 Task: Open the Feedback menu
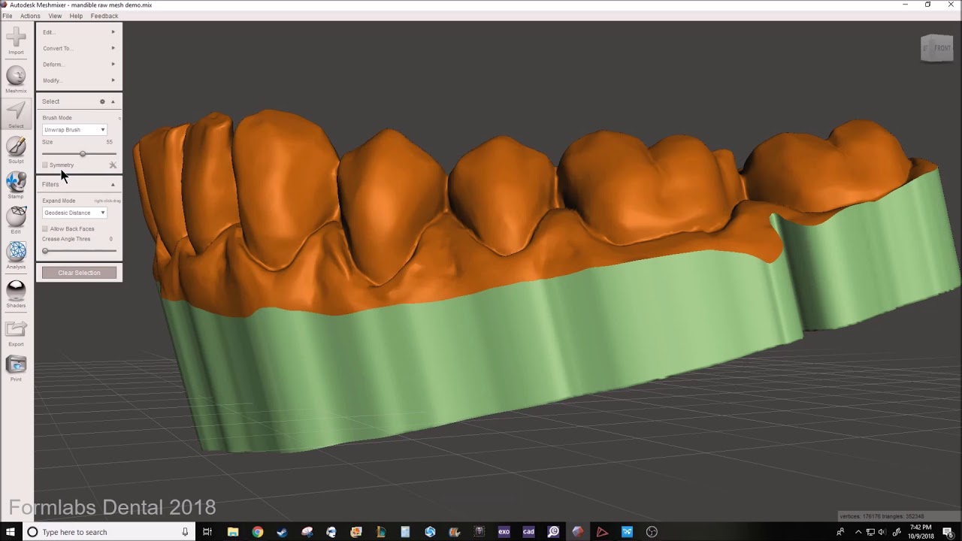(104, 16)
